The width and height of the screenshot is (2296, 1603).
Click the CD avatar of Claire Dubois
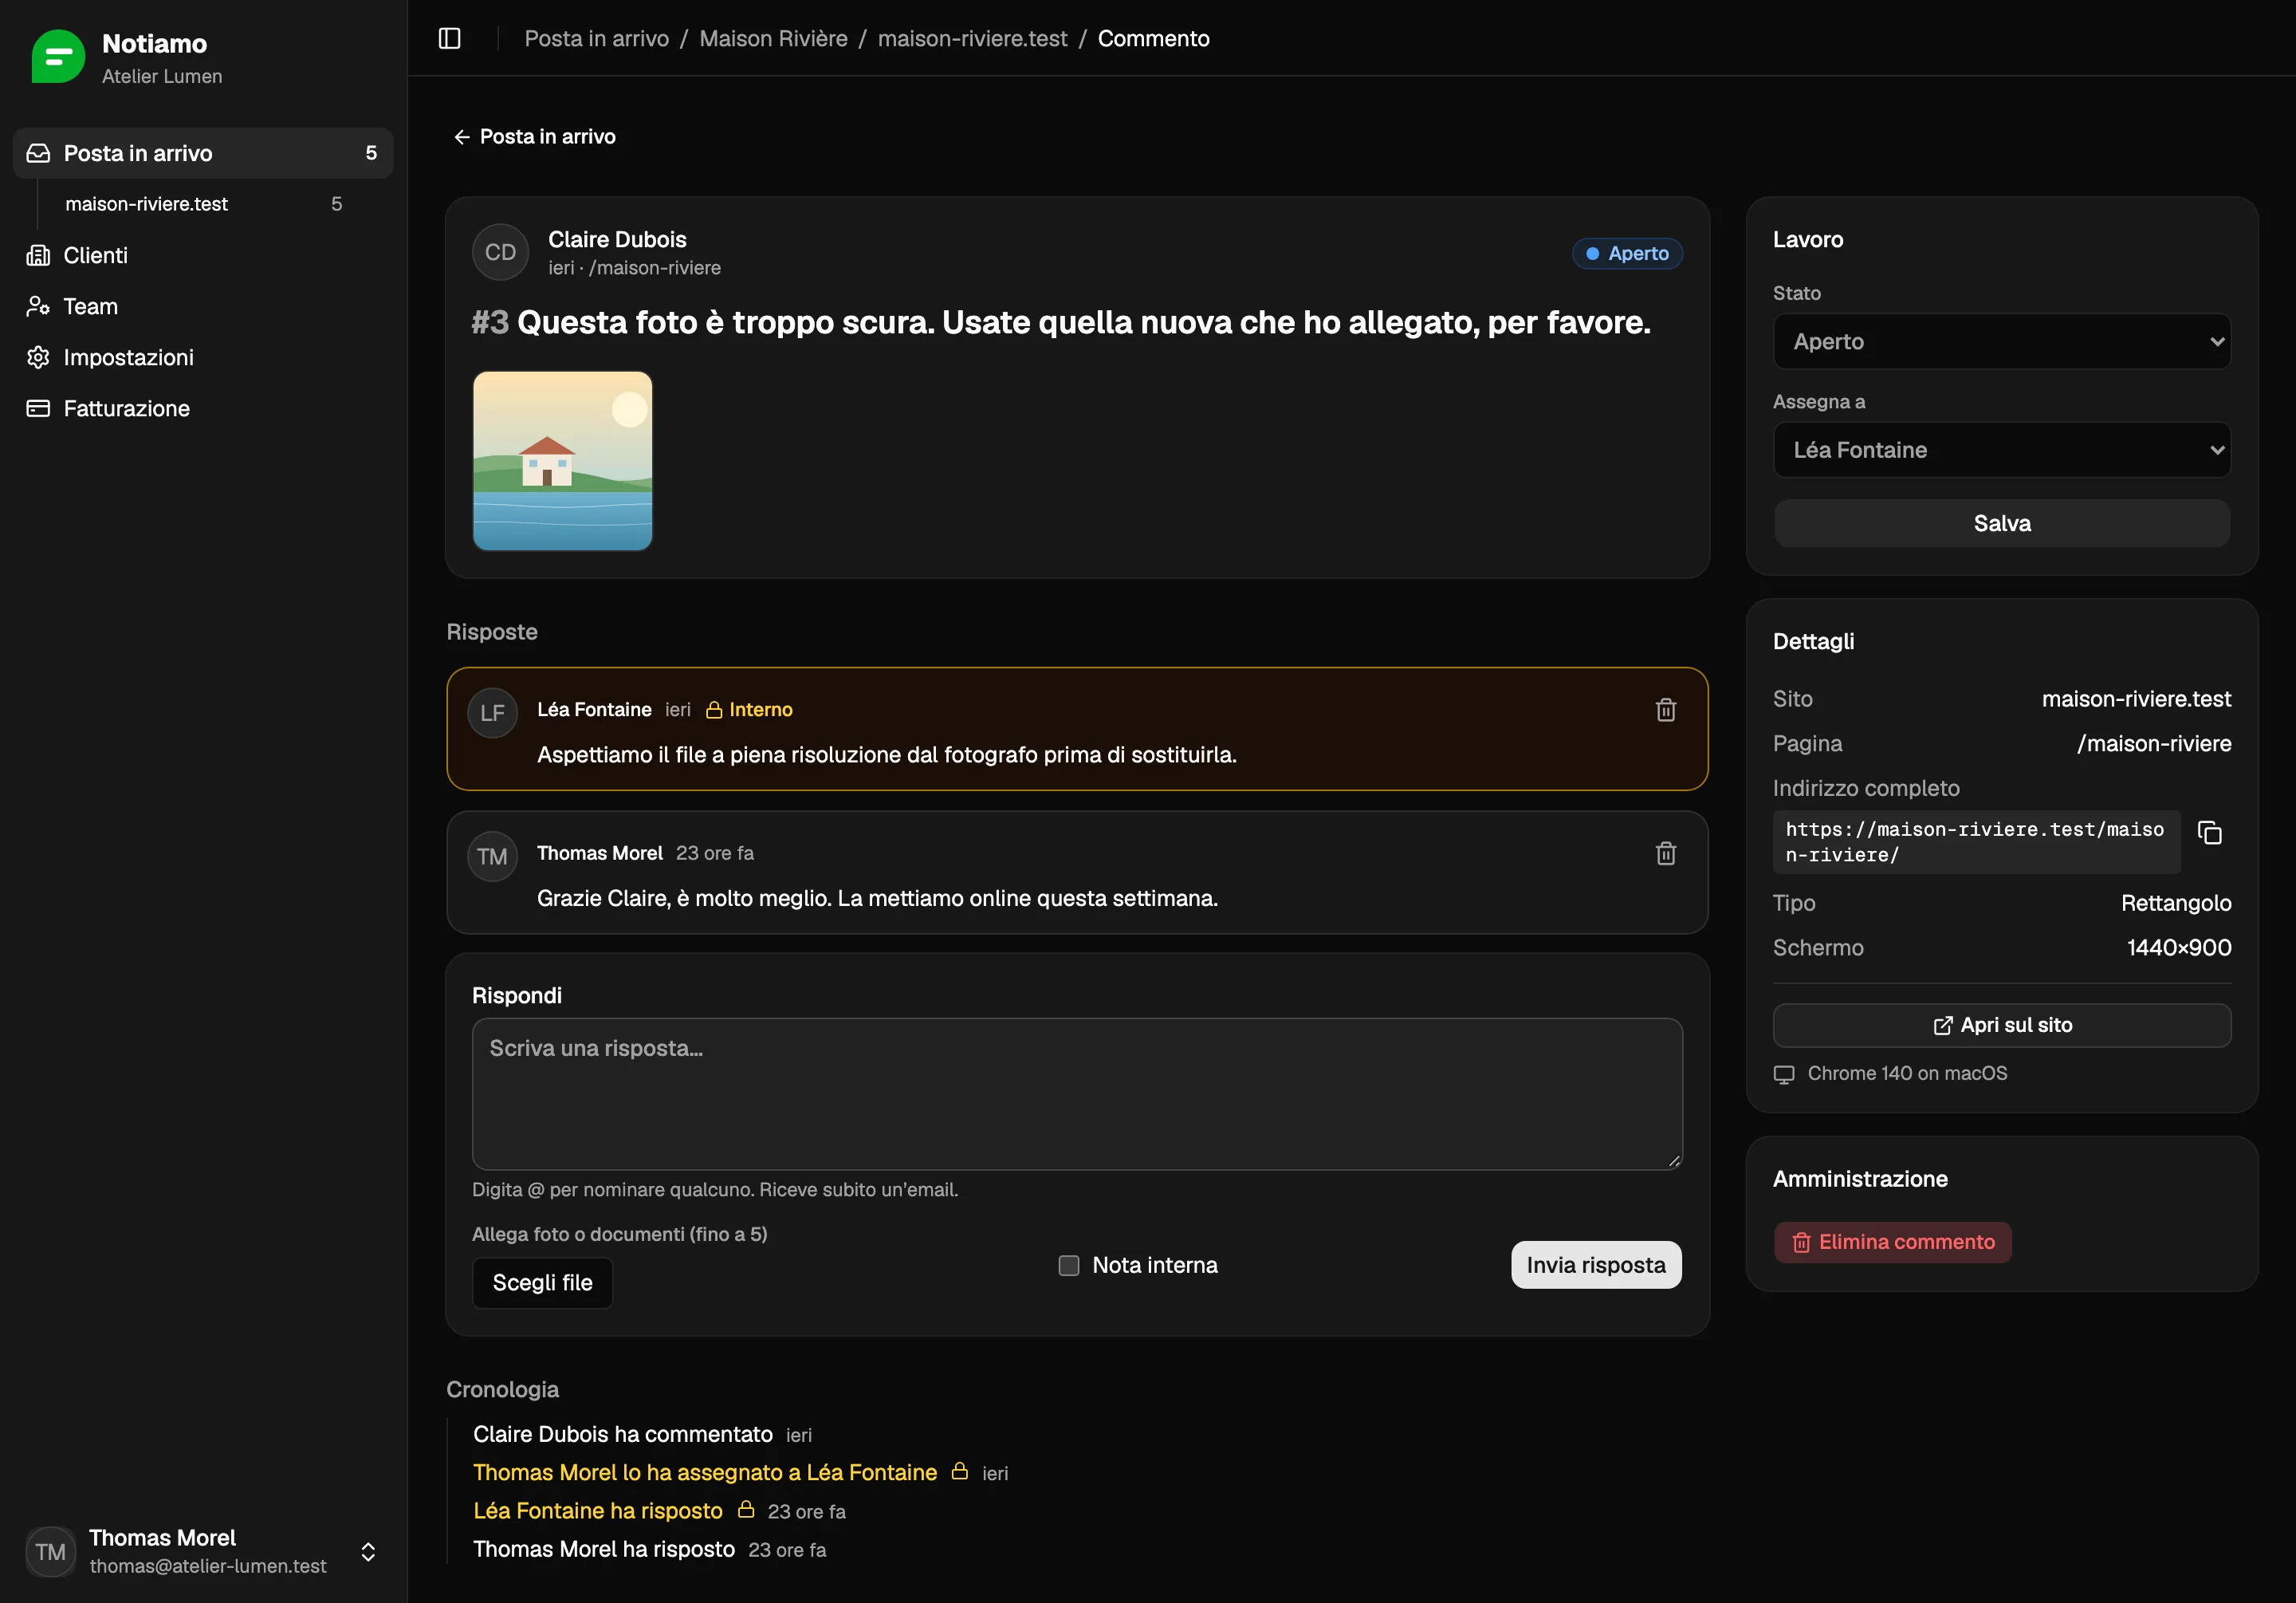500,252
